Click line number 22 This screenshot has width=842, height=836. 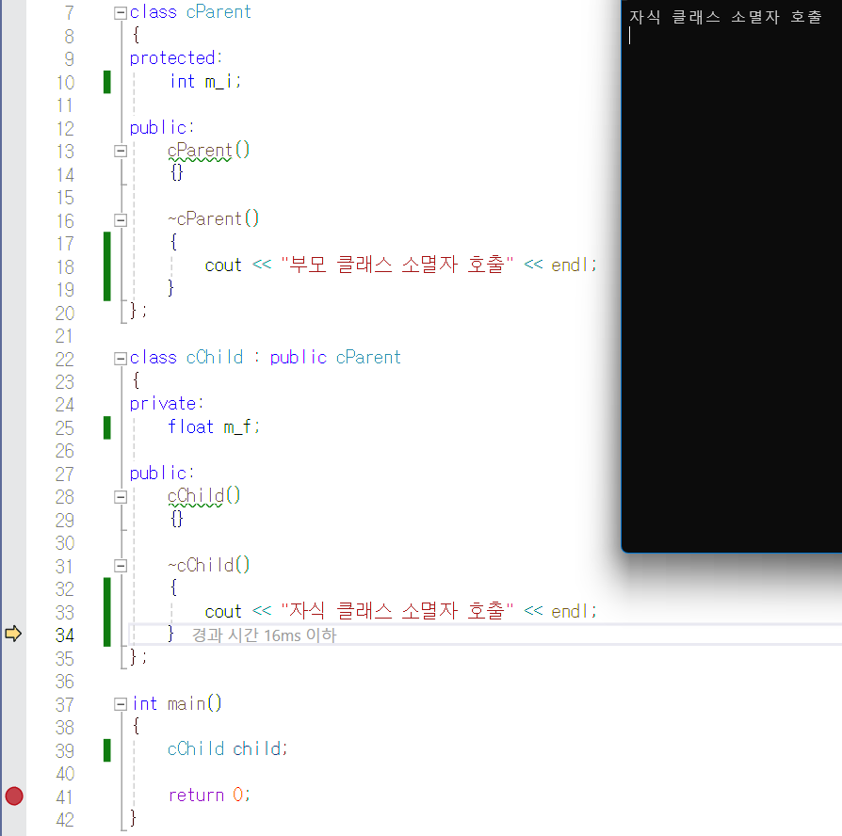[65, 360]
